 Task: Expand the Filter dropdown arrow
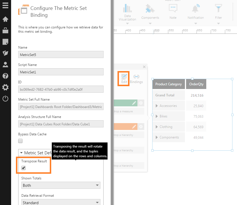pos(219,24)
